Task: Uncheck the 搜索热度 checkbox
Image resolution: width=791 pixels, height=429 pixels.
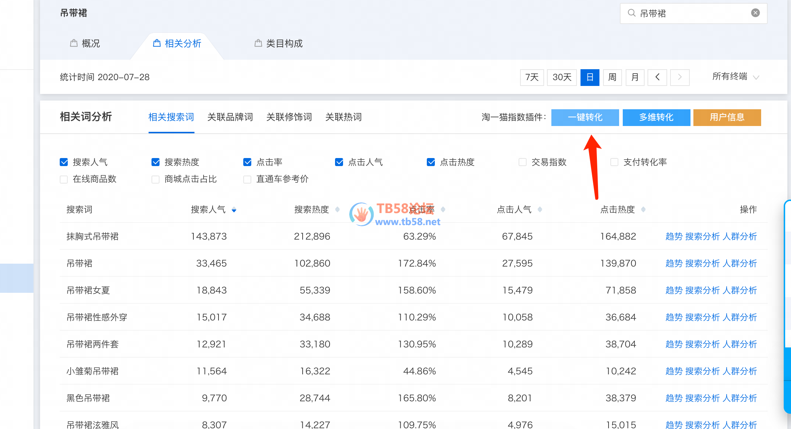Action: click(x=156, y=162)
